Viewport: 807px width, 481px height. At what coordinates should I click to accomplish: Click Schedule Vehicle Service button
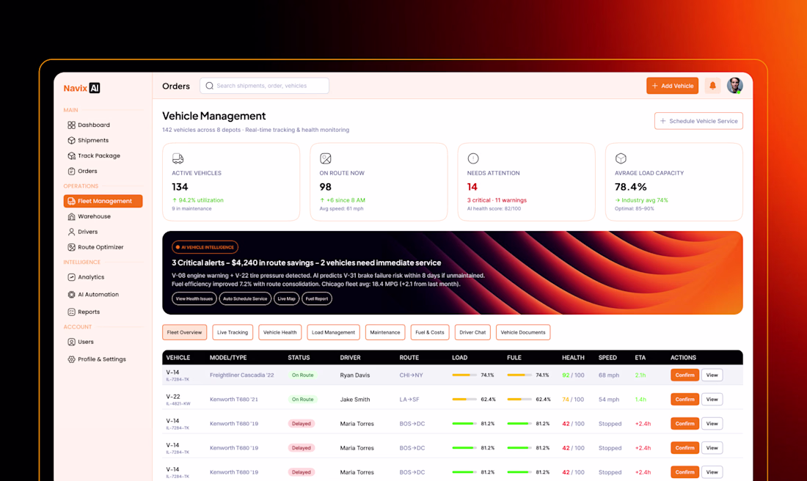698,121
